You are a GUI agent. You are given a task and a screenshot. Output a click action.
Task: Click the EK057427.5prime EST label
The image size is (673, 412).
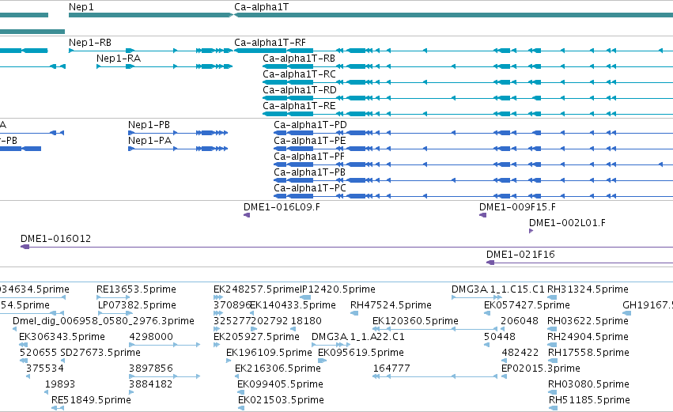point(527,305)
